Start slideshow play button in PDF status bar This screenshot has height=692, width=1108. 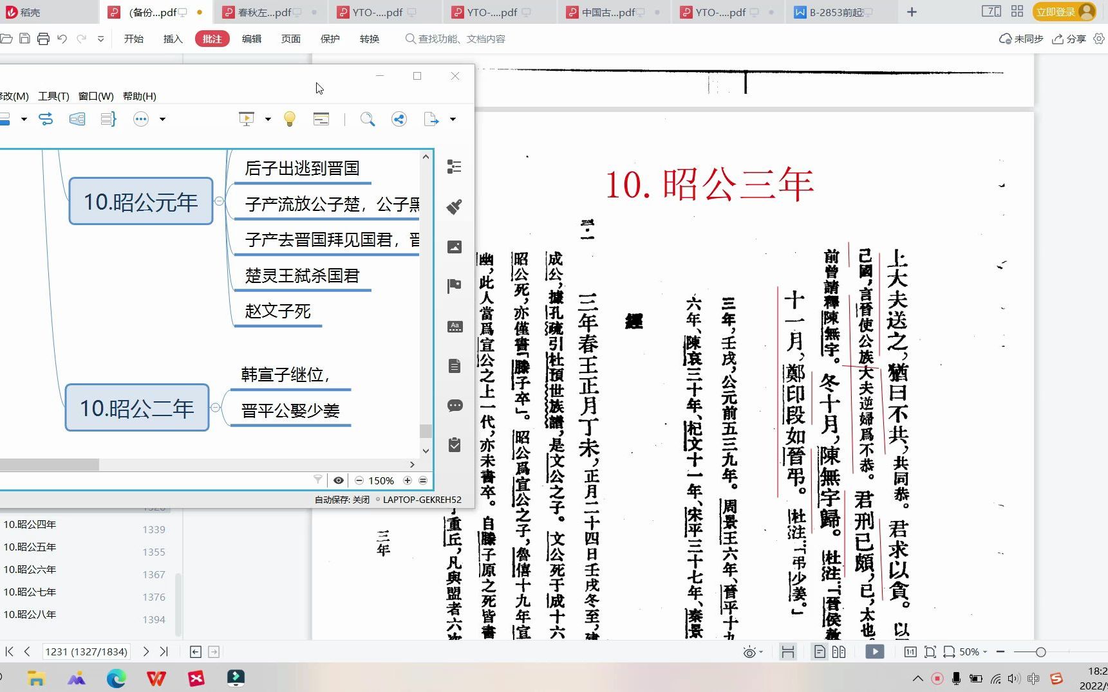point(874,651)
